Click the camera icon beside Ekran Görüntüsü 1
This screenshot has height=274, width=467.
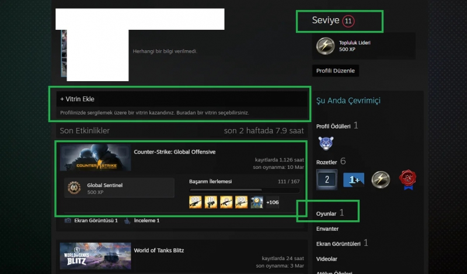click(x=68, y=221)
